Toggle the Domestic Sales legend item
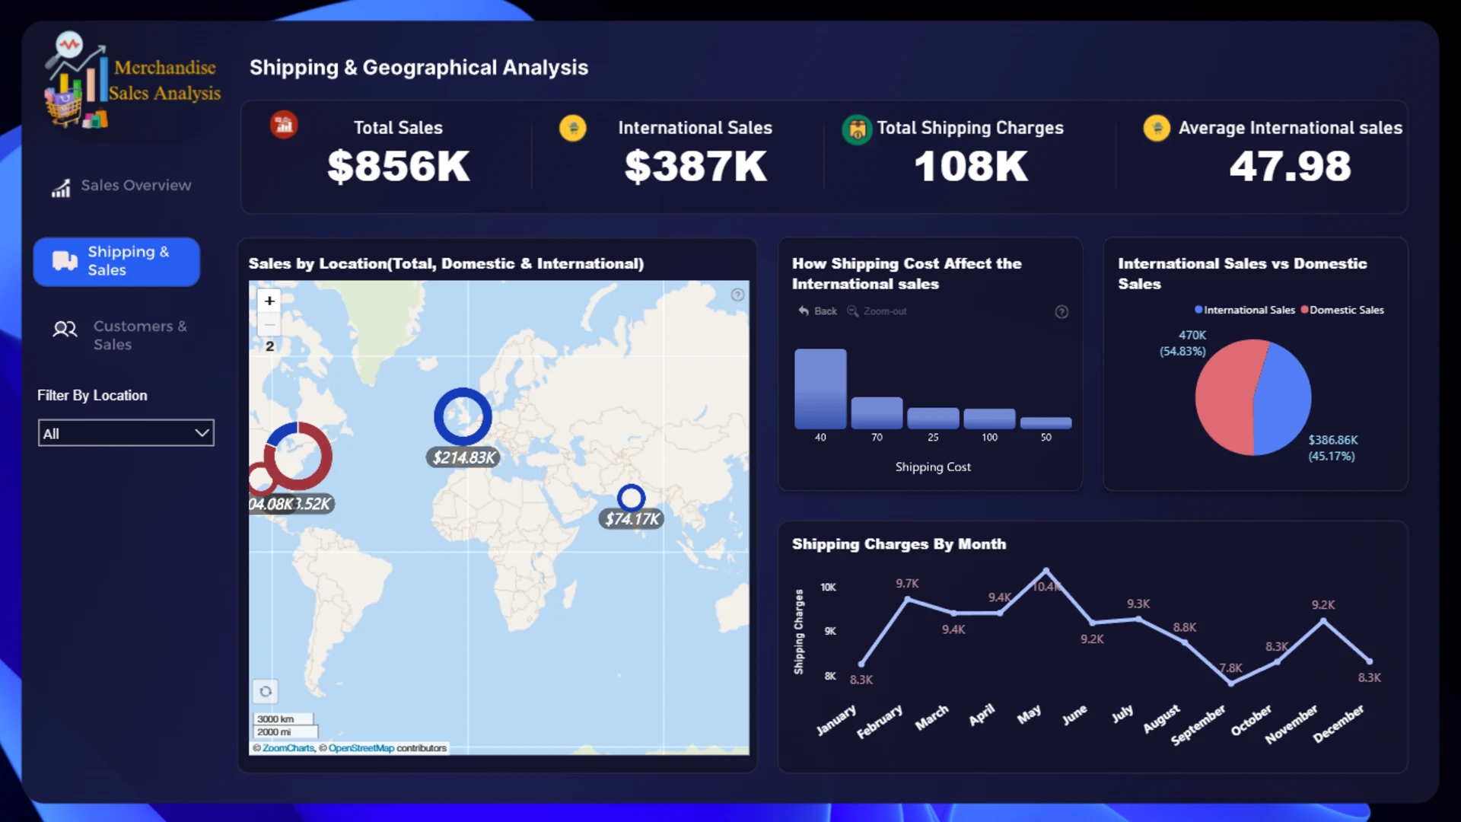 point(1342,310)
